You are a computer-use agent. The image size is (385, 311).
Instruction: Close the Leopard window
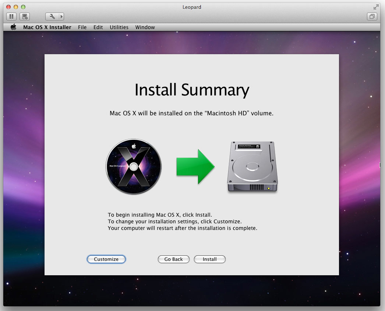[8, 7]
